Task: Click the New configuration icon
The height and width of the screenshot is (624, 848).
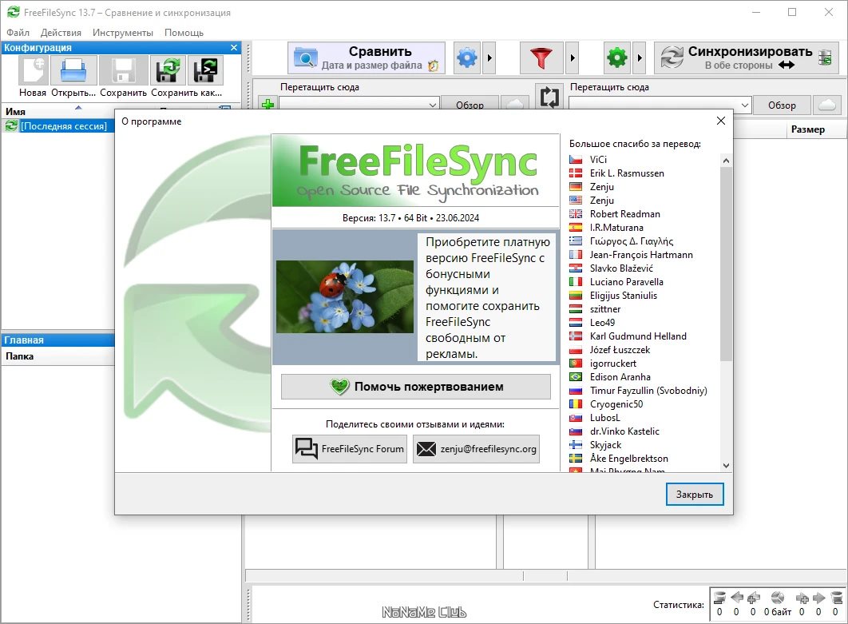Action: [33, 70]
